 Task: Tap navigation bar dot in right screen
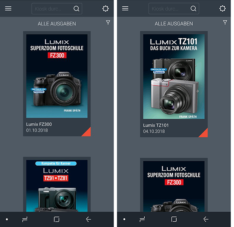click(124, 219)
